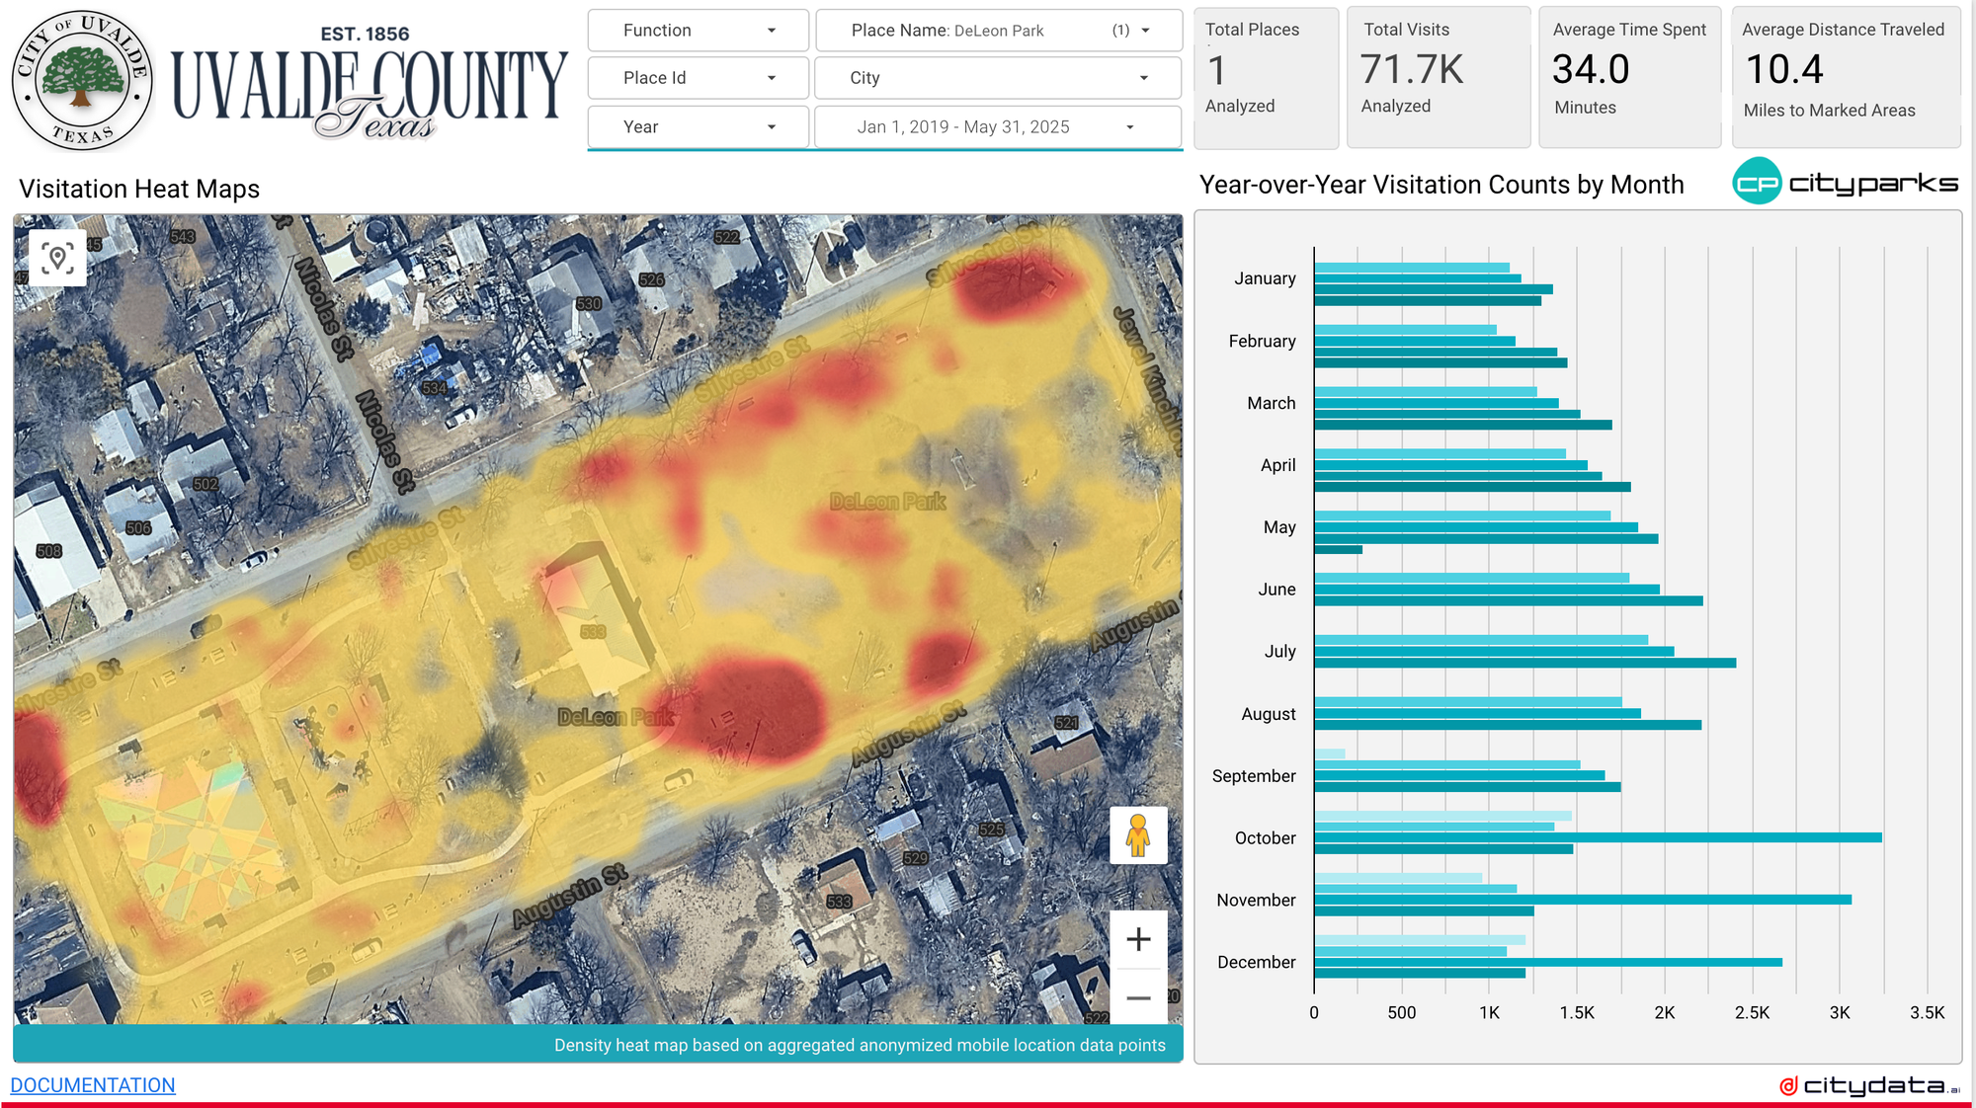Click the citydata logo at bottom right
Image resolution: width=1976 pixels, height=1108 pixels.
click(x=1869, y=1086)
